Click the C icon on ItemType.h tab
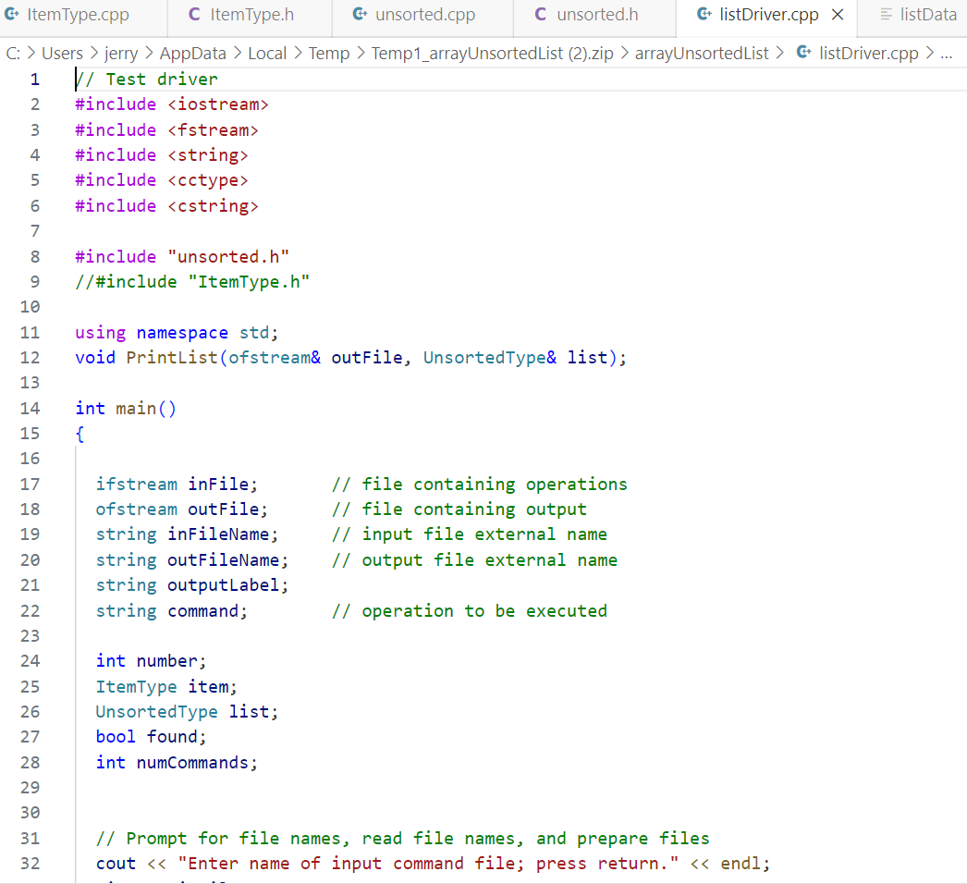Viewport: 967px width, 884px height. pyautogui.click(x=194, y=14)
